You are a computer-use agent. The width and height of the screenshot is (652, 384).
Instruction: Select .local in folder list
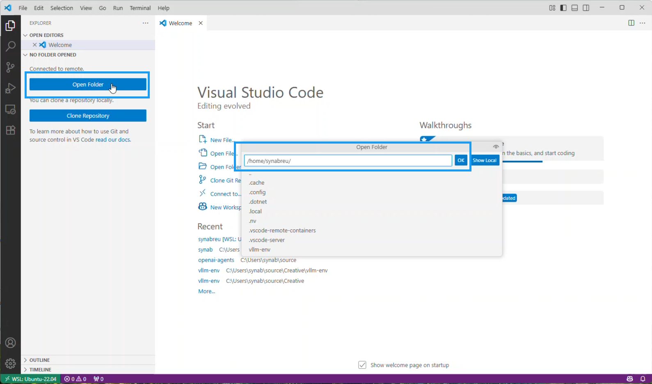pos(372,211)
